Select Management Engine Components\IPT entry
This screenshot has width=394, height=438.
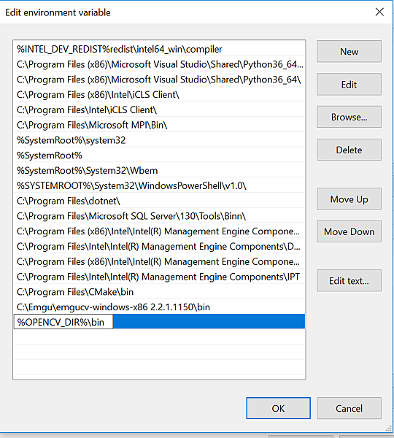(159, 277)
